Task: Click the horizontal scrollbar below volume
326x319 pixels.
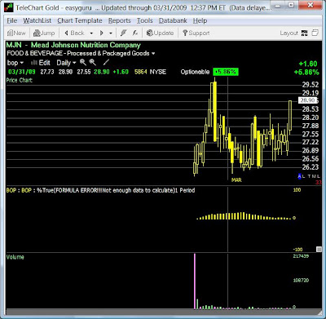Action: (x=164, y=312)
